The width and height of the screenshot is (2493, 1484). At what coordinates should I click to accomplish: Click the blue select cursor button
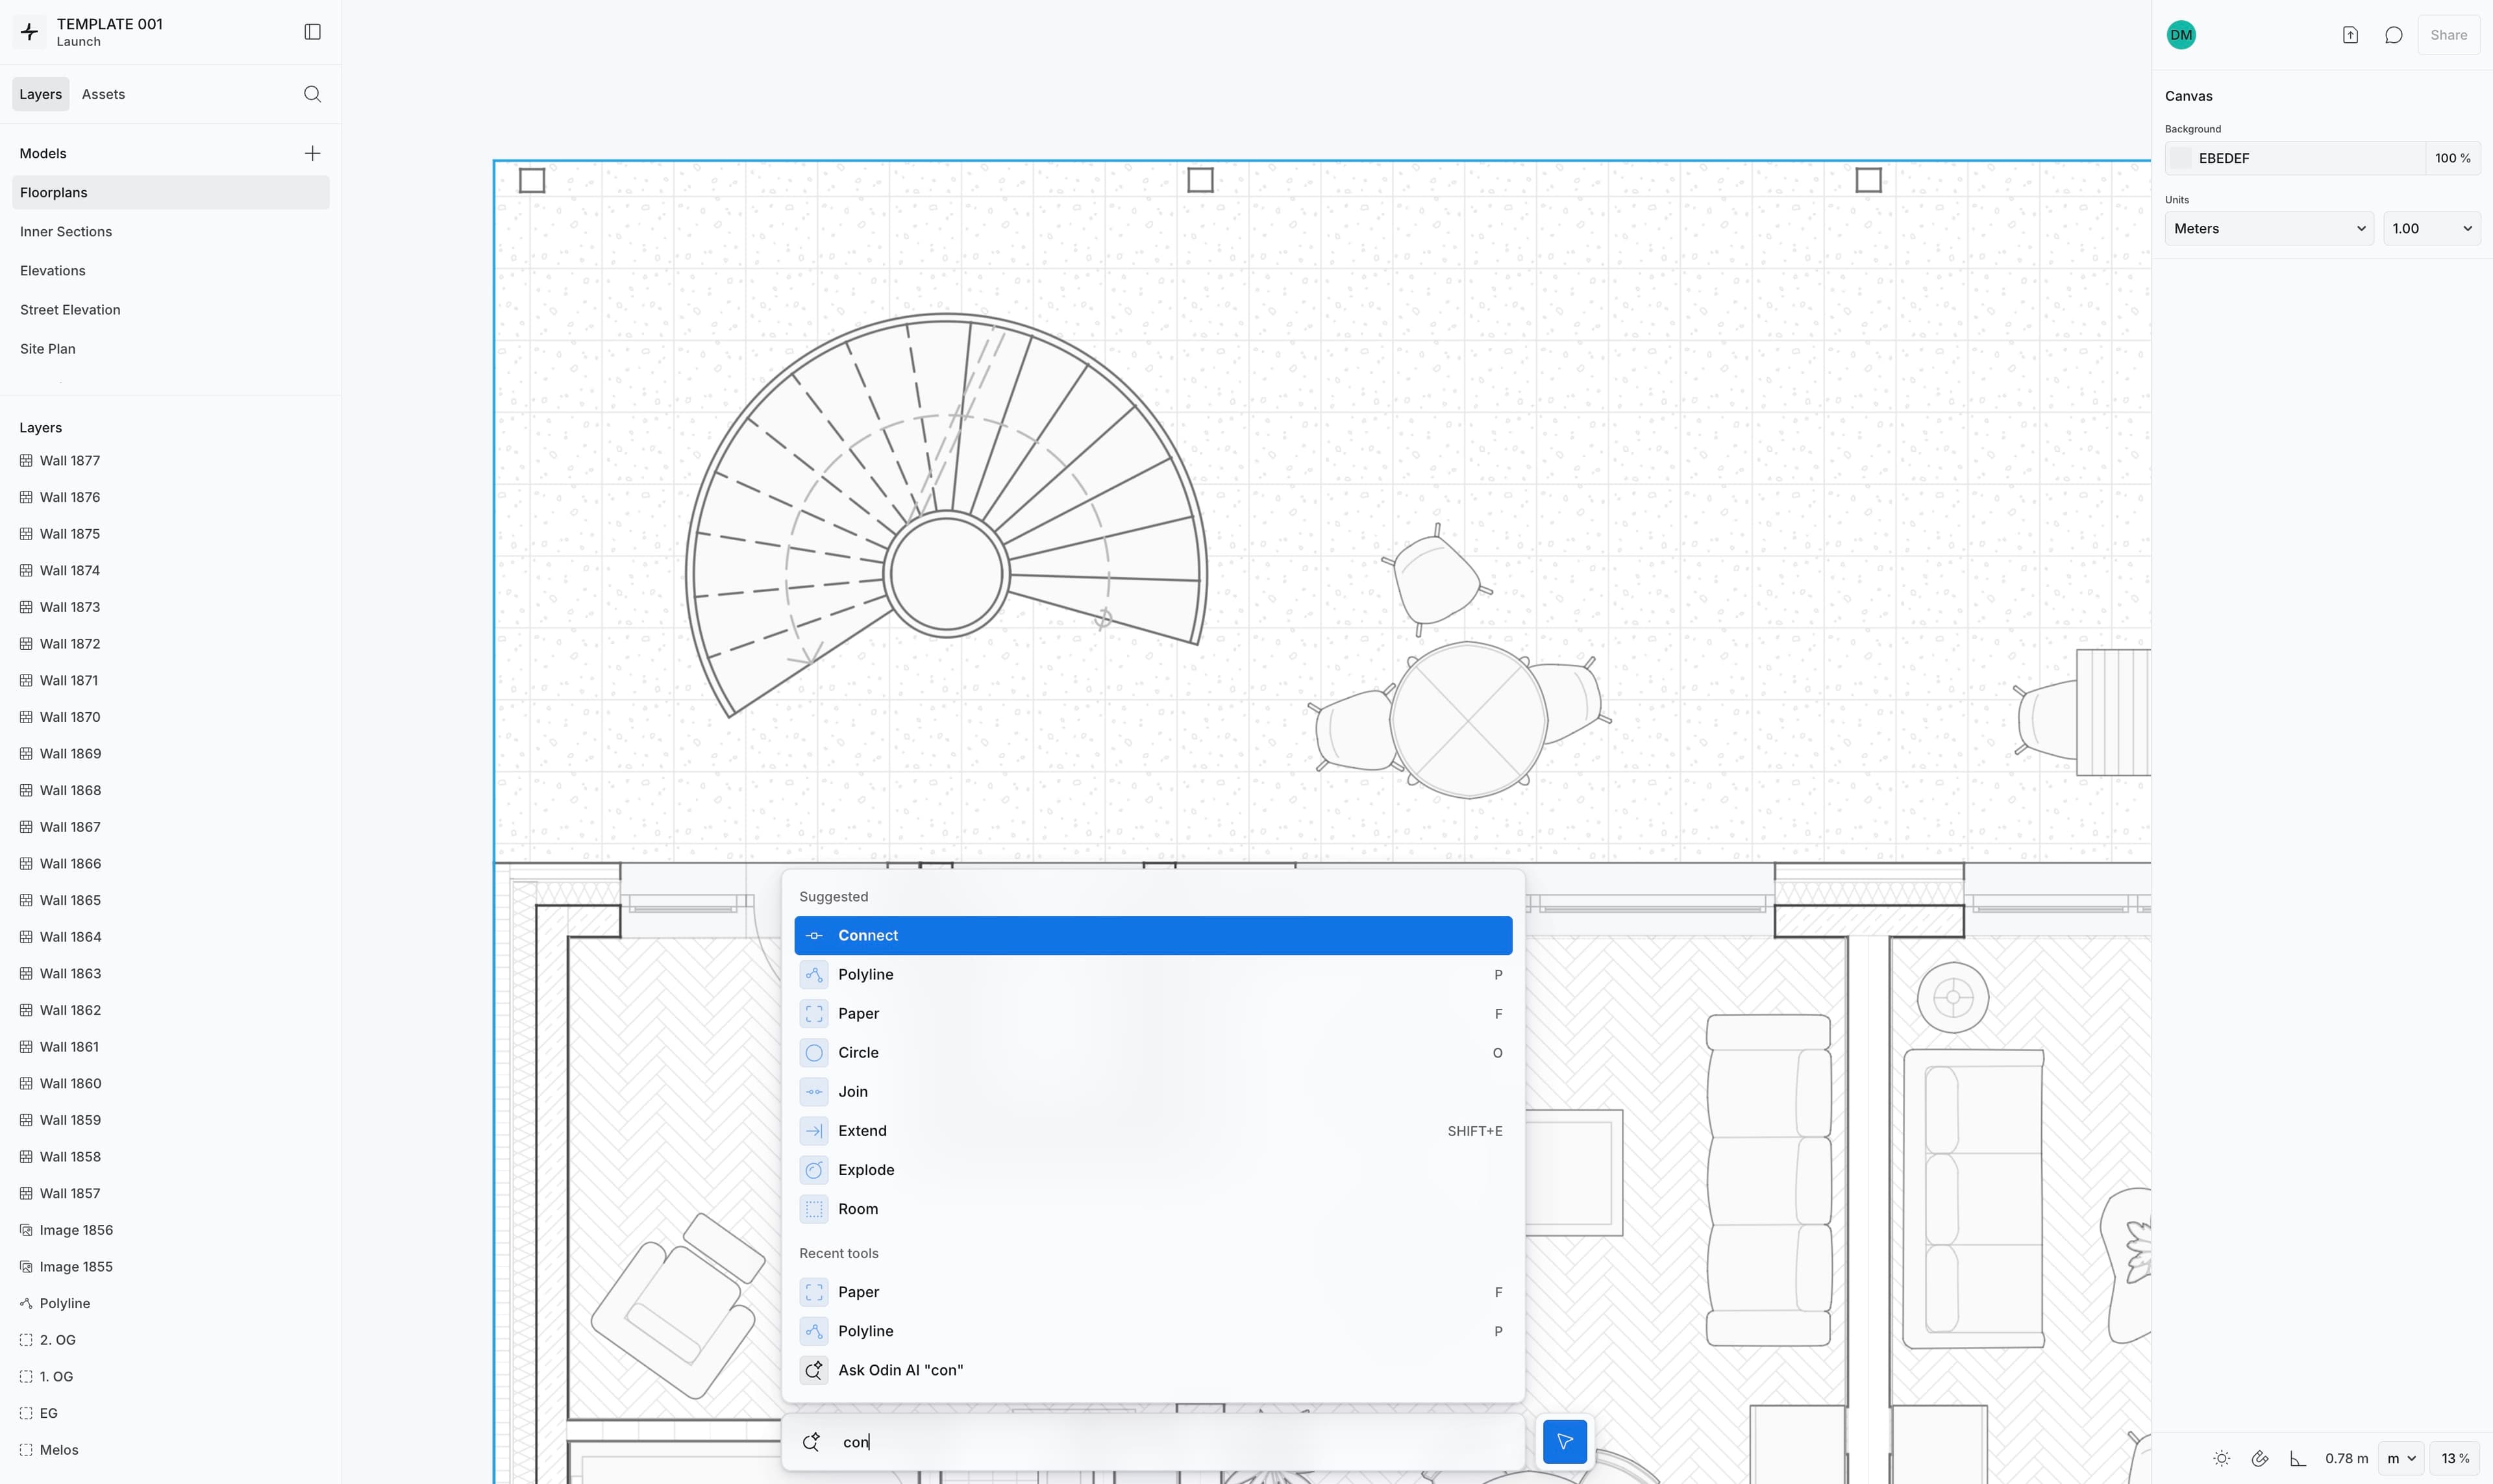pyautogui.click(x=1564, y=1442)
